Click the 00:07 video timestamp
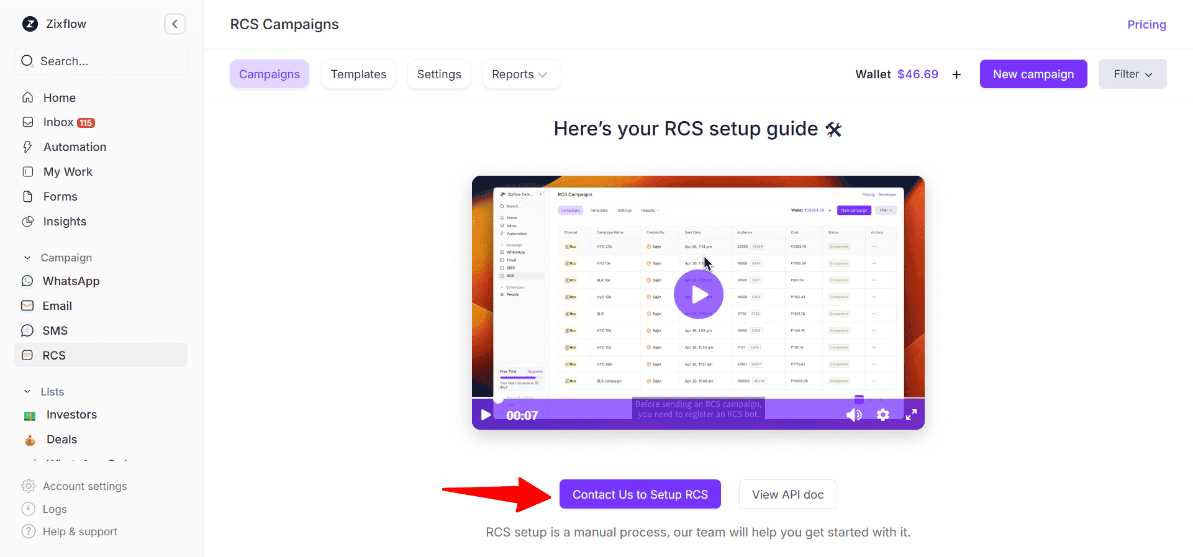 pyautogui.click(x=522, y=415)
